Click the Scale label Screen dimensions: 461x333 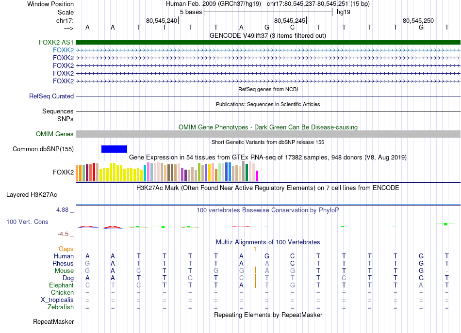(x=66, y=12)
